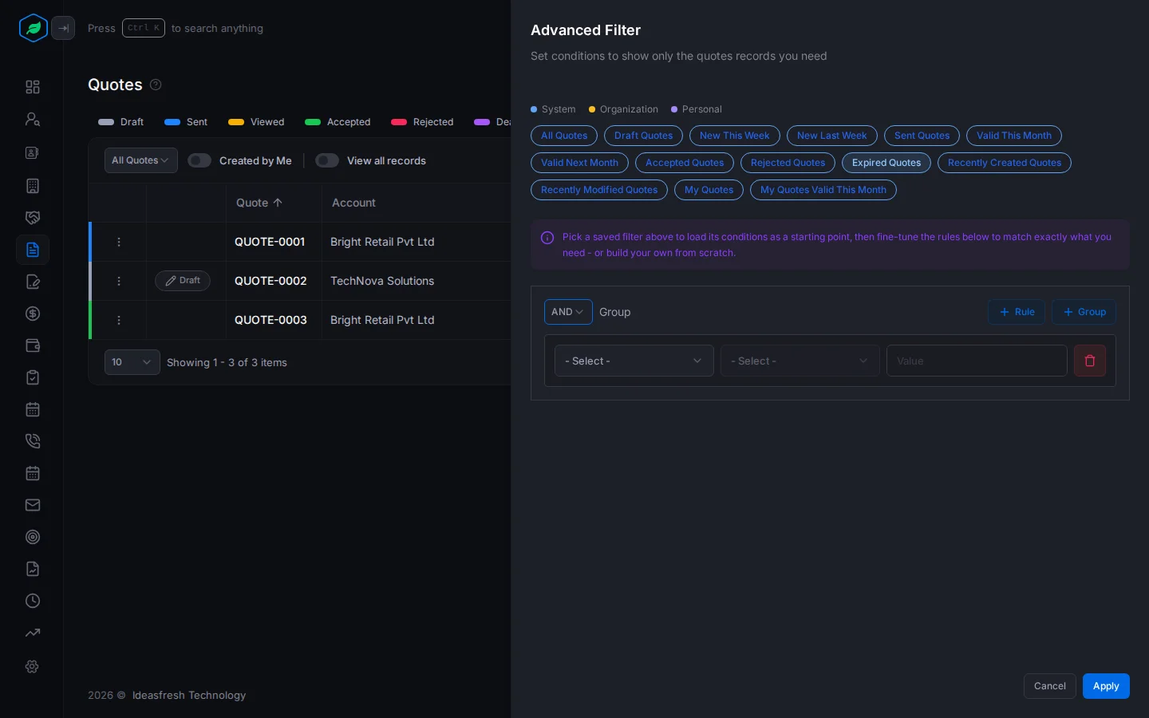Open the clock history icon in sidebar
This screenshot has width=1149, height=718.
[33, 601]
